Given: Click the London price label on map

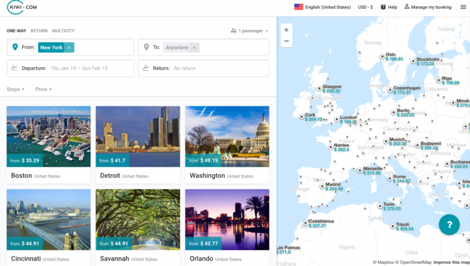Looking at the screenshot, I should [x=348, y=122].
